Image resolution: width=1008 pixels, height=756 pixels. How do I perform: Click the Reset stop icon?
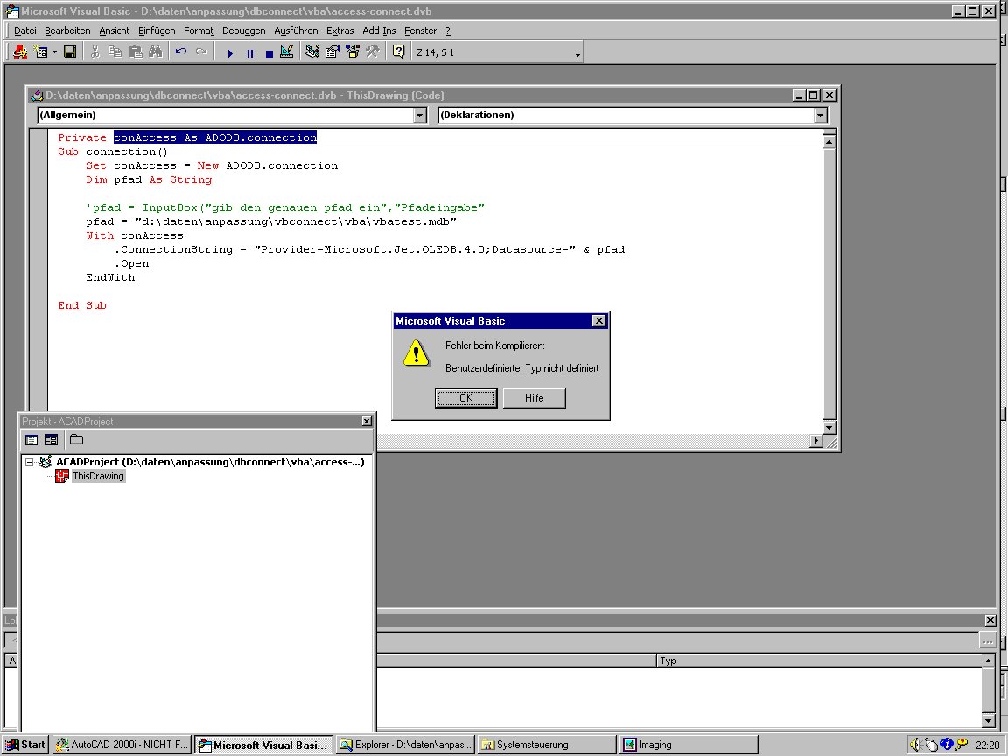coord(269,52)
